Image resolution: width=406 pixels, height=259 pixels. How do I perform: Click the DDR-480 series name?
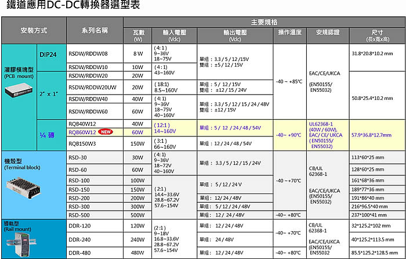pos(79,253)
